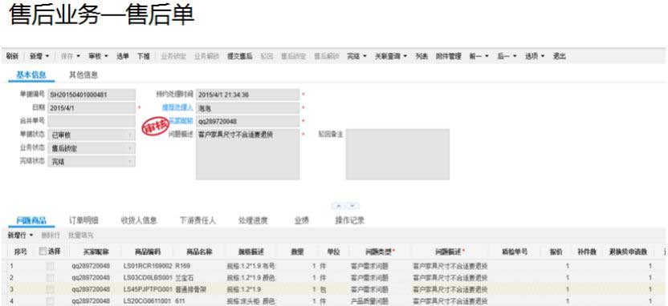Open the 新增行 dropdown
The width and height of the screenshot is (668, 306).
(20, 235)
